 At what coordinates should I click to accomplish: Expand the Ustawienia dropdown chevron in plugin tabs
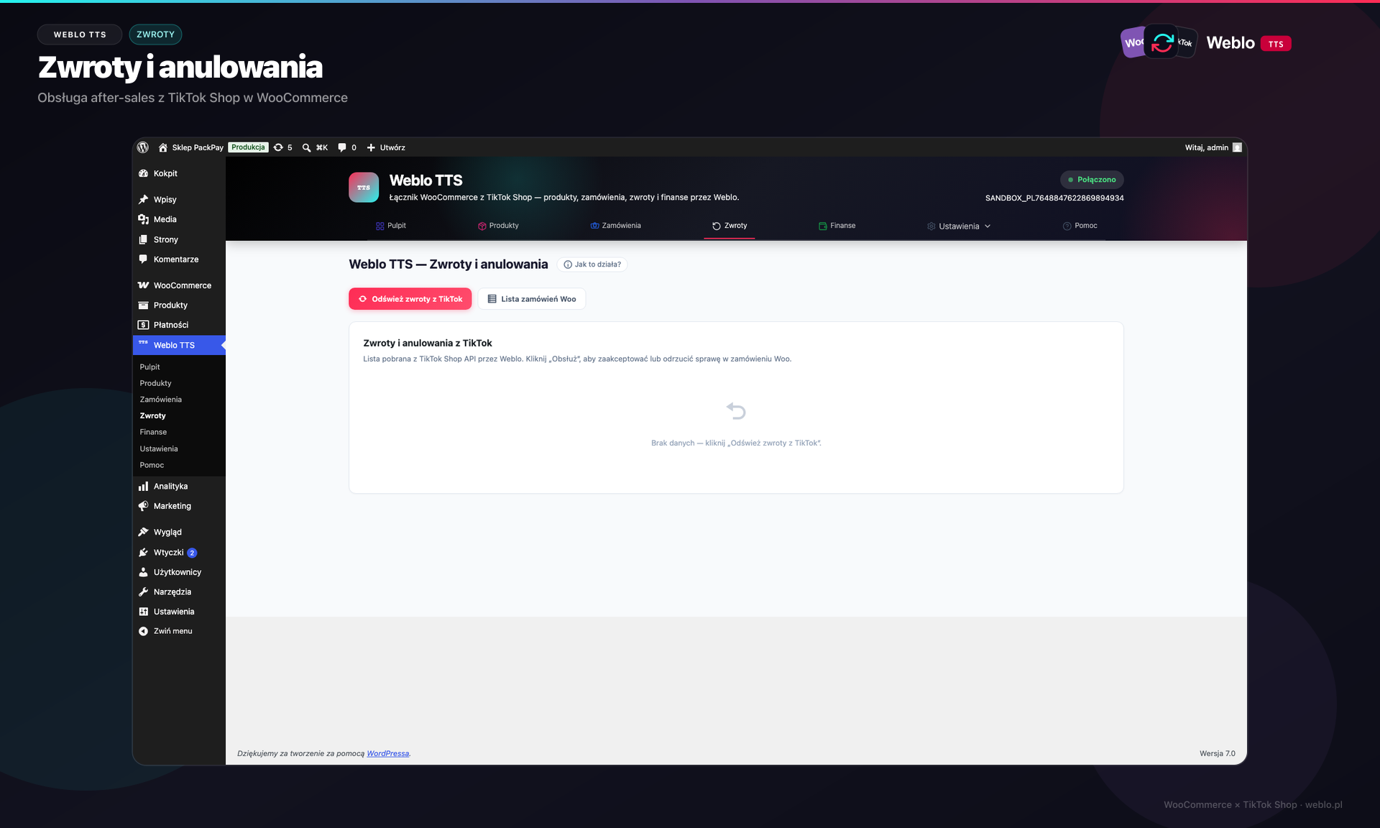coord(988,226)
